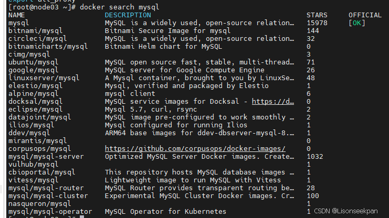Open the Docksal https link
The width and height of the screenshot is (389, 218).
pos(273,102)
